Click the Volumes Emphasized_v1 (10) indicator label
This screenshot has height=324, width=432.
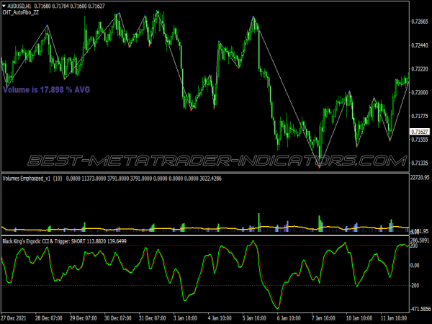pyautogui.click(x=32, y=179)
